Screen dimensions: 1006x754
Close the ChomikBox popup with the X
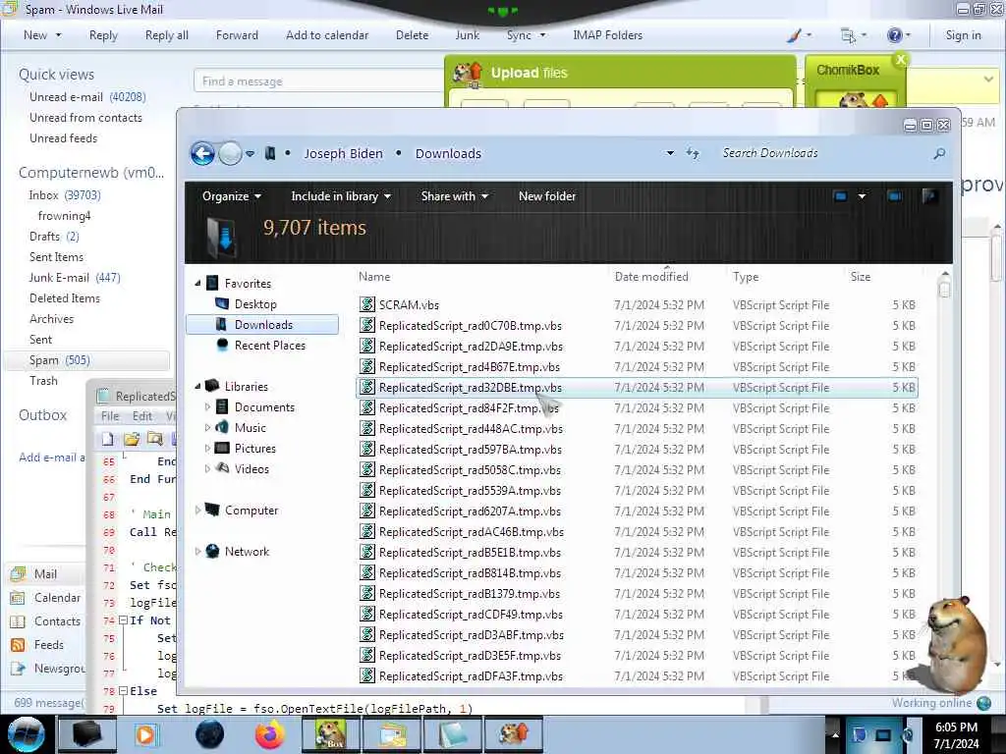tap(901, 59)
